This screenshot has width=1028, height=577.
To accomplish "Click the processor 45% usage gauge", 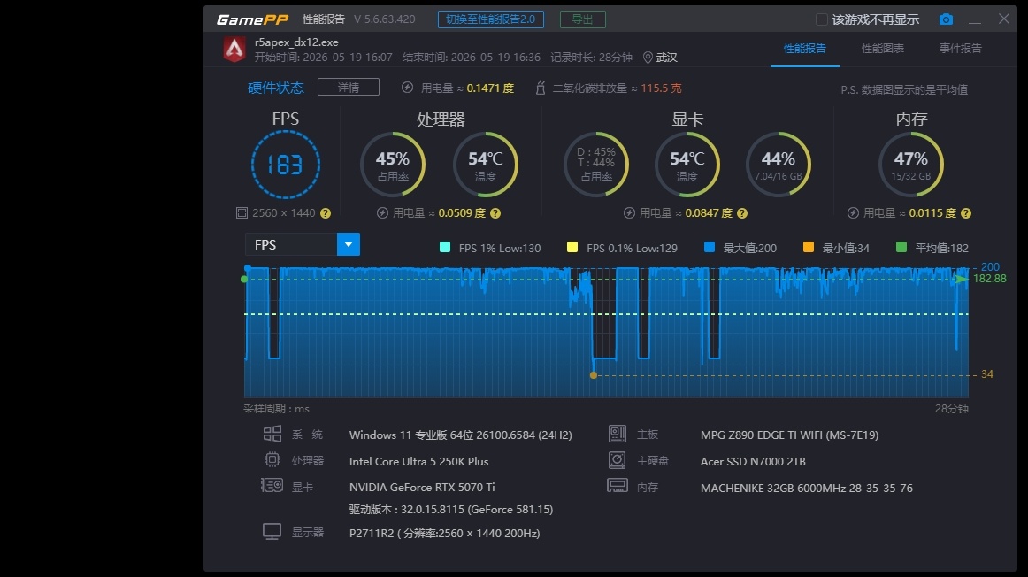I will tap(393, 165).
